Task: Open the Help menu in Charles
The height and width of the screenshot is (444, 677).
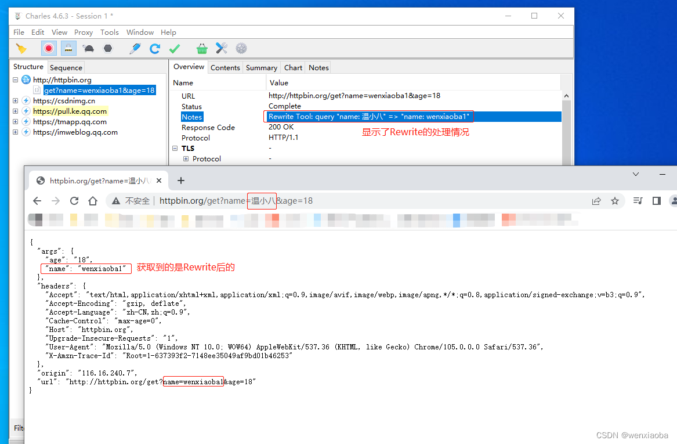Action: click(168, 33)
